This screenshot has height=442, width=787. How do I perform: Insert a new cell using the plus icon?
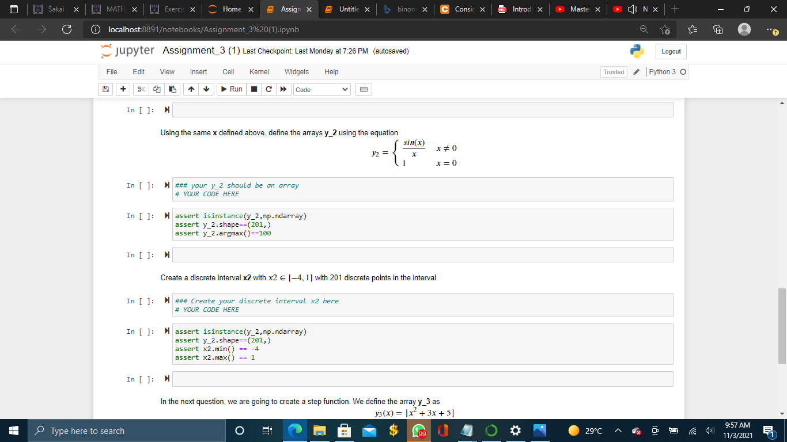(122, 89)
